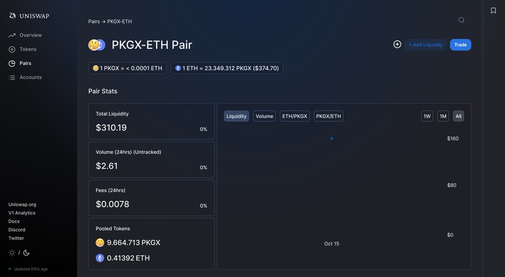The image size is (505, 277).
Task: Open the Overview page icon
Action: point(12,35)
